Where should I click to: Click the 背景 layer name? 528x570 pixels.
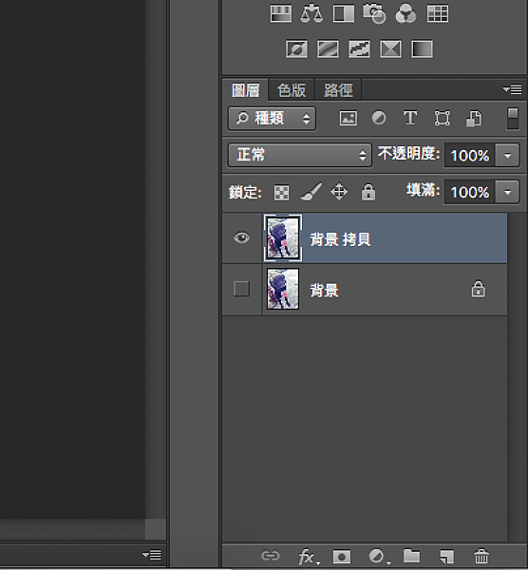pos(324,291)
